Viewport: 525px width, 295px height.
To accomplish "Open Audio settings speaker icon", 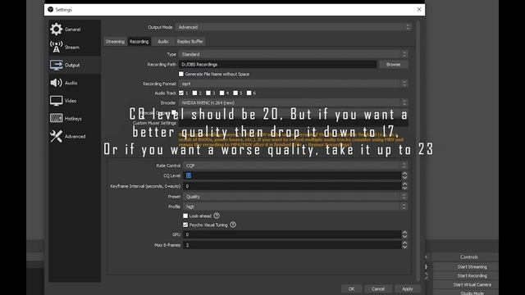I will [57, 83].
